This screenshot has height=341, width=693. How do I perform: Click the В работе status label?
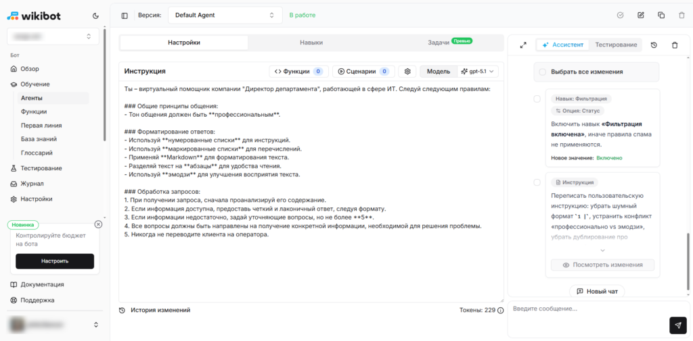coord(303,15)
